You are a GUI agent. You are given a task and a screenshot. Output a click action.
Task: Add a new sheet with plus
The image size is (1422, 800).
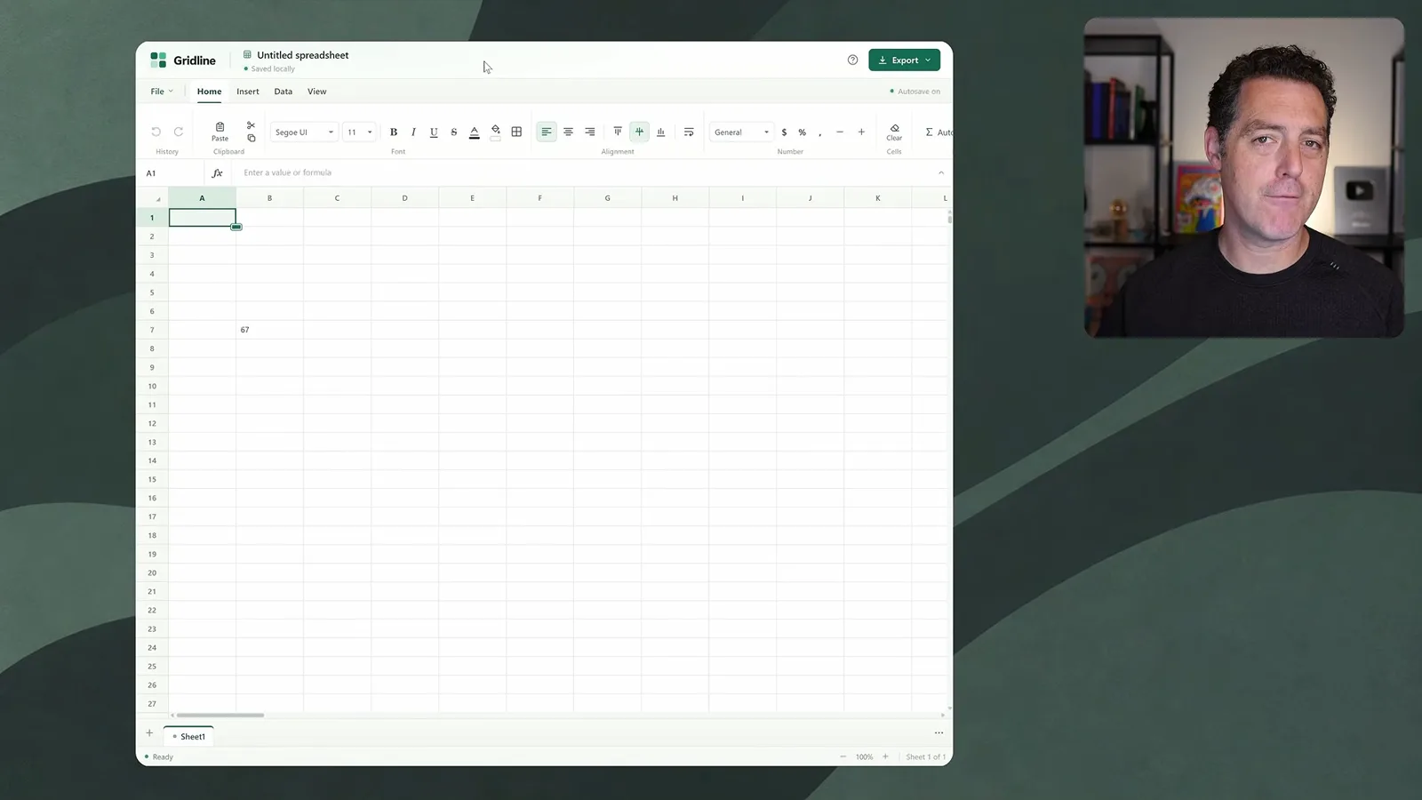(x=149, y=733)
